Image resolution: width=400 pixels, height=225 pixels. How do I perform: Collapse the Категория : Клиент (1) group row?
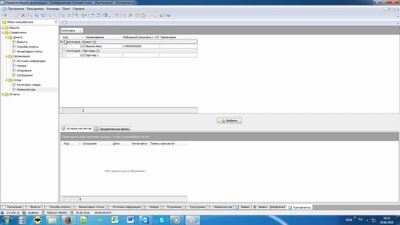65,42
